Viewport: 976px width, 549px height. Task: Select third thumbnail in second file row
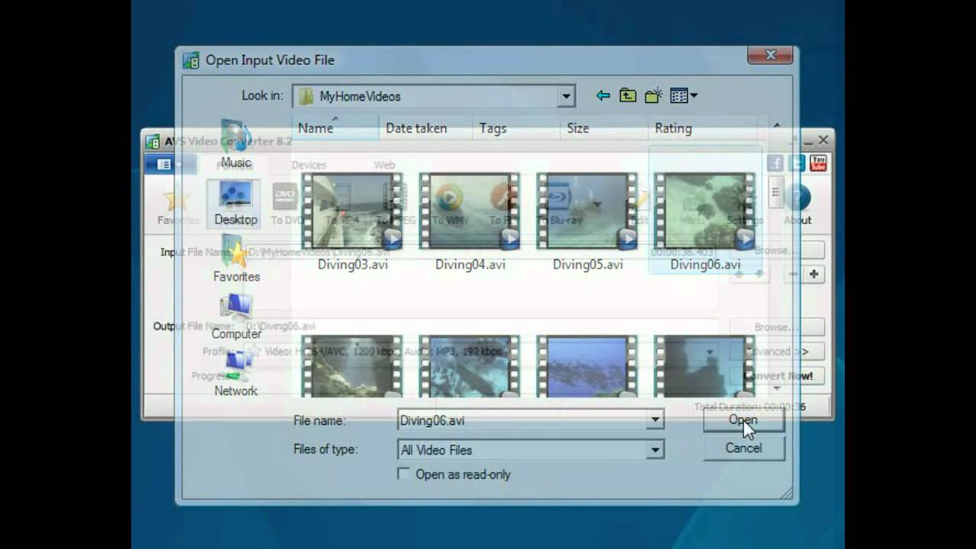click(x=587, y=367)
